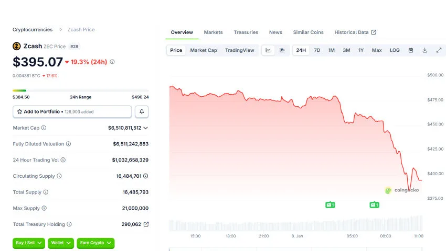Expand the Market Cap value chevron
446x251 pixels.
tap(145, 128)
